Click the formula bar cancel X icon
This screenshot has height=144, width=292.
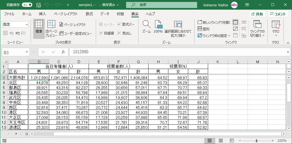[43, 52]
